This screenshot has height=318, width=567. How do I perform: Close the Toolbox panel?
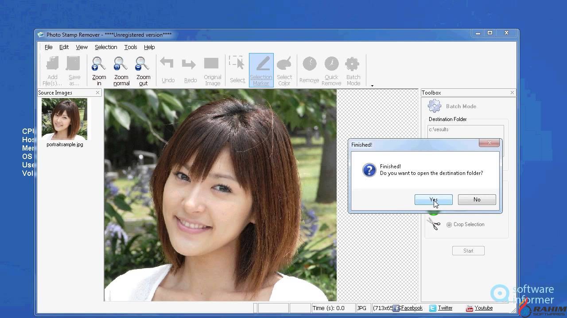click(x=512, y=92)
